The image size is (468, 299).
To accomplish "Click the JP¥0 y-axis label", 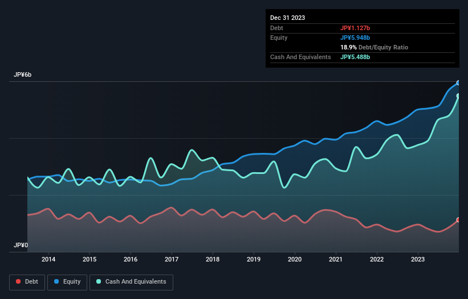I will coord(21,245).
